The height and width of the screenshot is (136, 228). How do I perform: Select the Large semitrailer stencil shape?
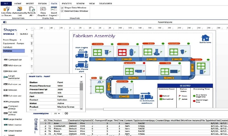coord(12,77)
